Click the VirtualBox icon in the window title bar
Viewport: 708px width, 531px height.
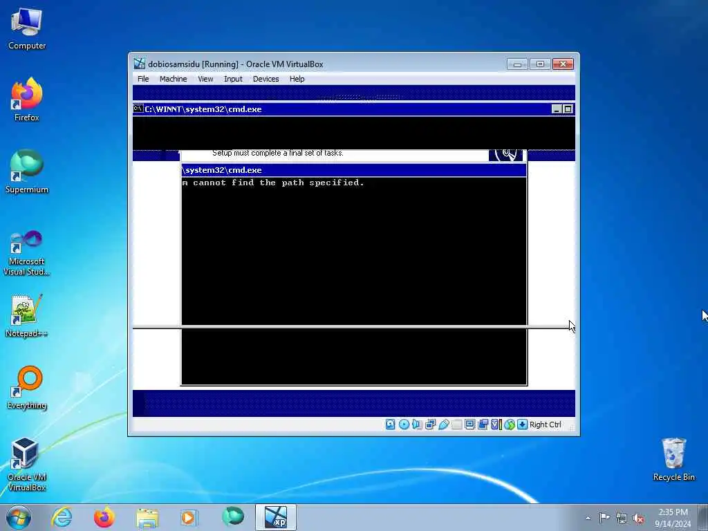pyautogui.click(x=140, y=64)
